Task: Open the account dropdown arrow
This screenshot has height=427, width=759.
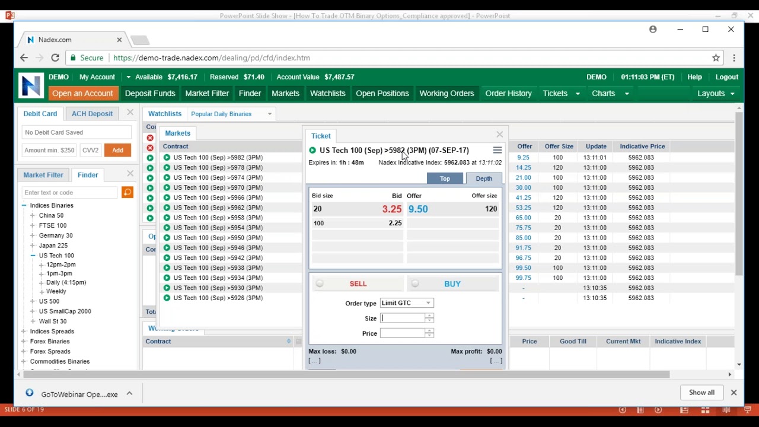Action: coord(128,77)
